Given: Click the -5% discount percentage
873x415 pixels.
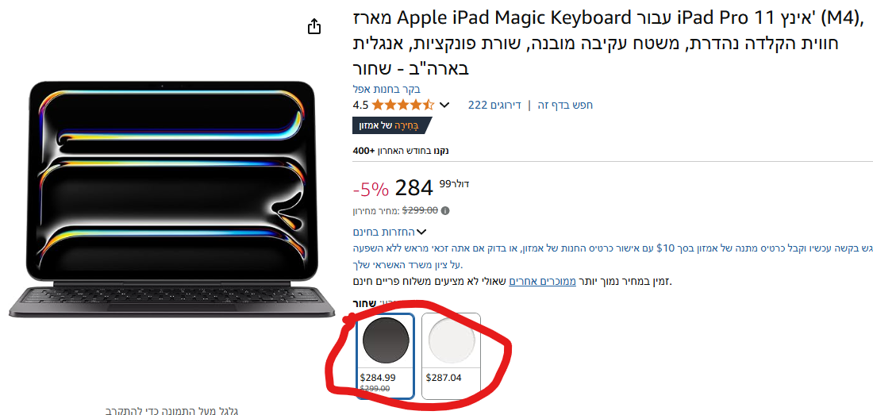Looking at the screenshot, I should pos(370,189).
